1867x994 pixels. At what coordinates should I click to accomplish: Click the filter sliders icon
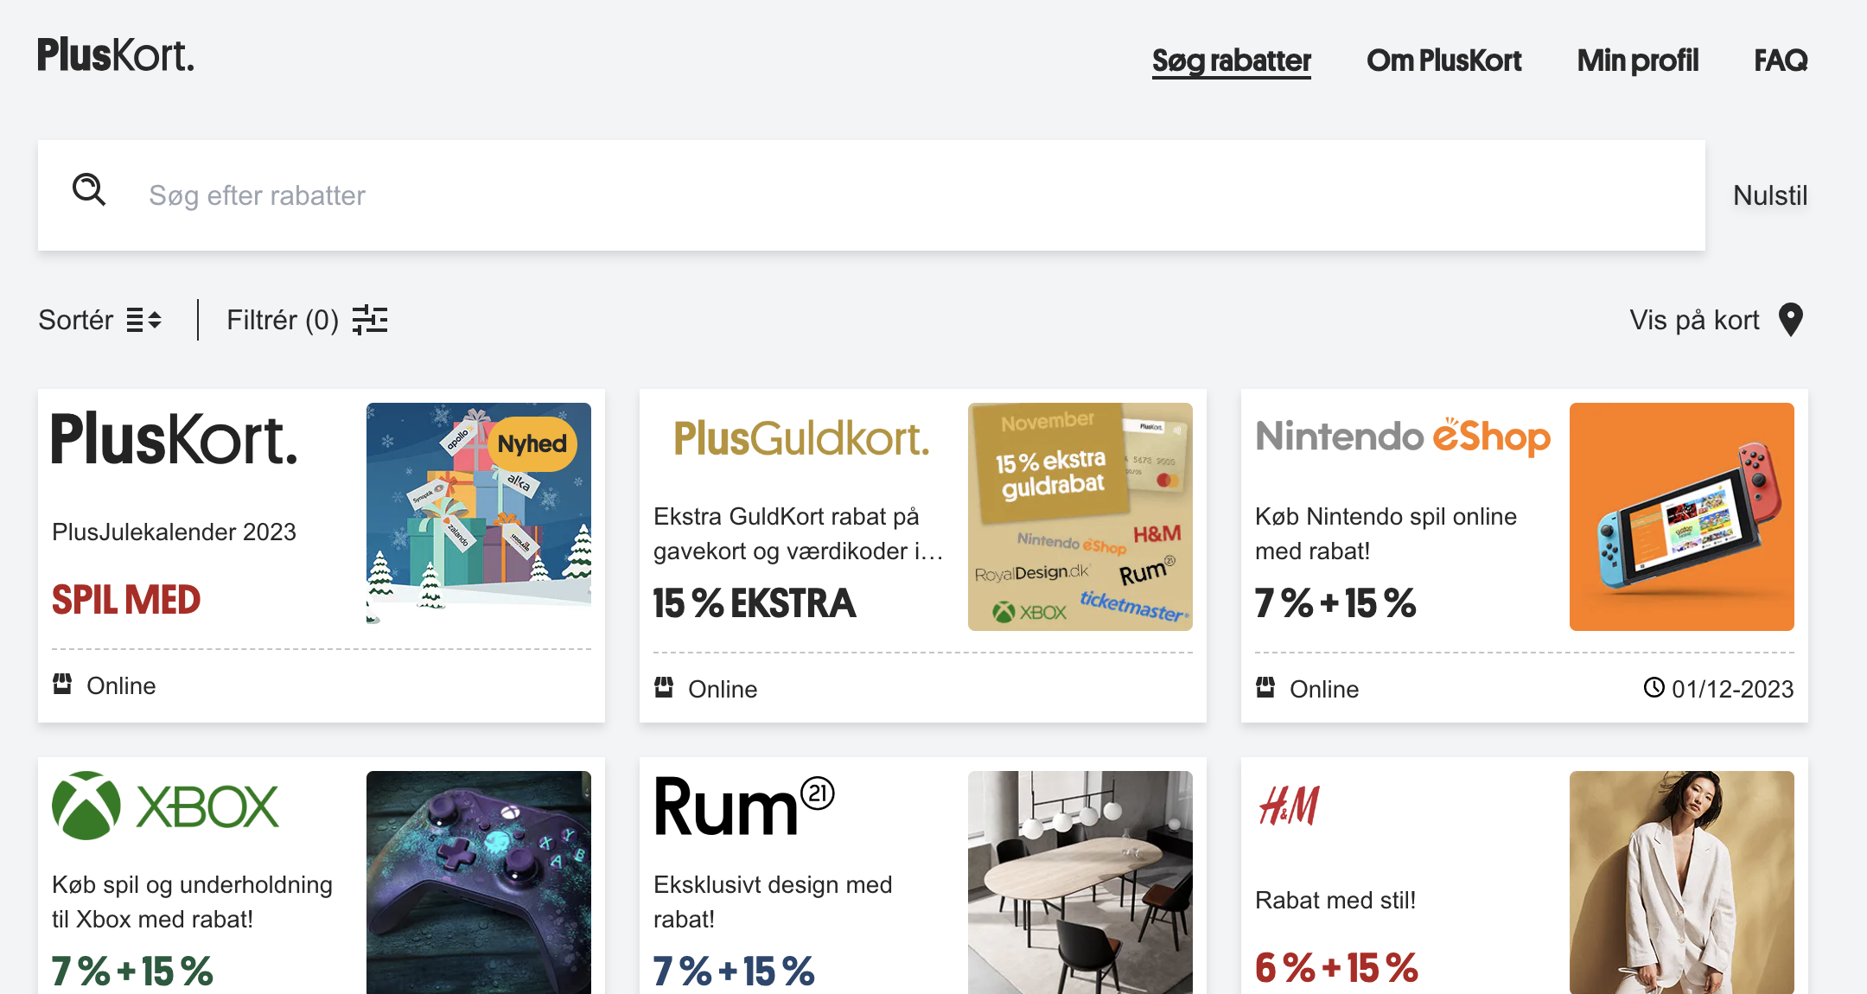click(x=370, y=320)
